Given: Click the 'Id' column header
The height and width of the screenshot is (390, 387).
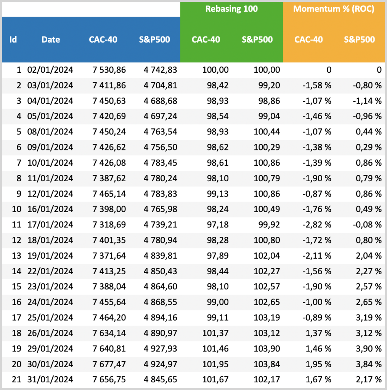Looking at the screenshot, I should pos(13,40).
